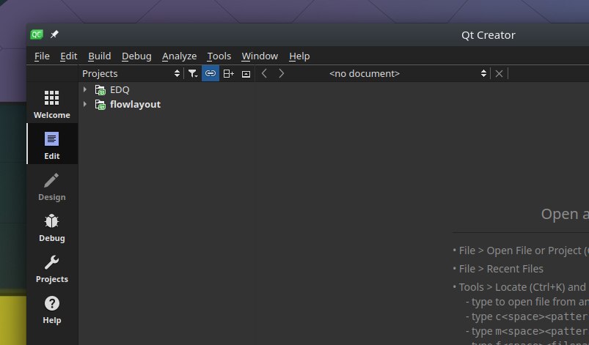Open the Analyze menu
The image size is (589, 345).
(x=180, y=56)
